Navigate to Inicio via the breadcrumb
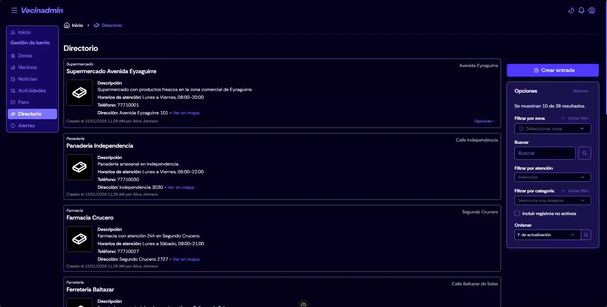This screenshot has width=607, height=307. click(77, 25)
